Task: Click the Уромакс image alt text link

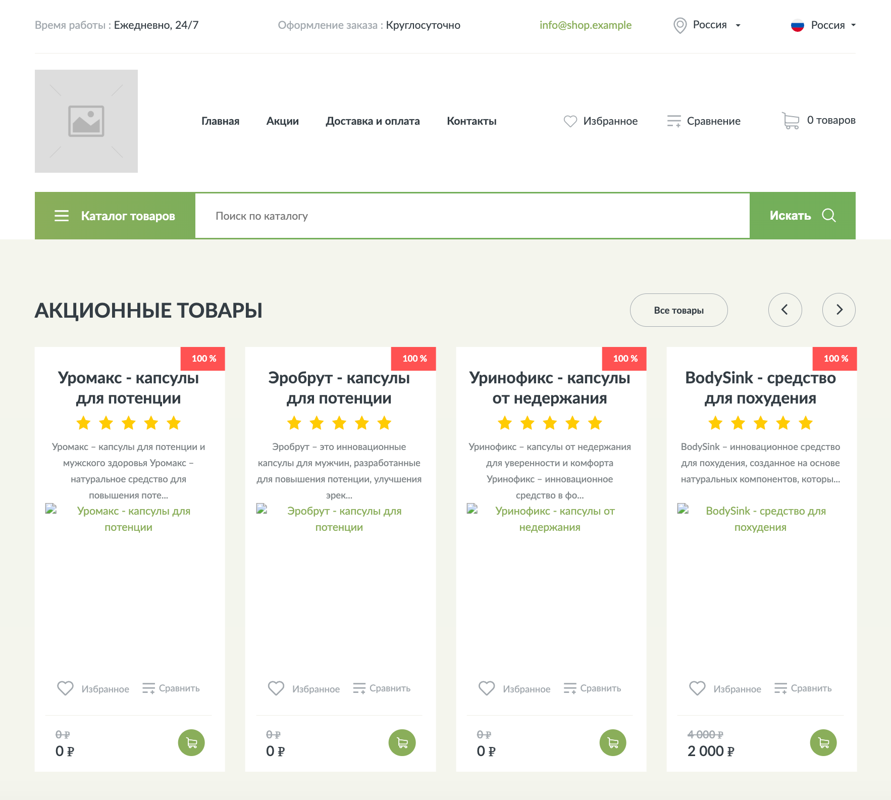Action: pyautogui.click(x=134, y=519)
